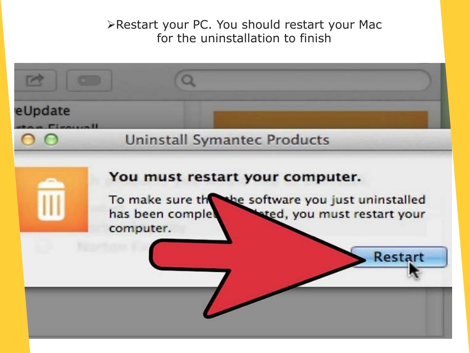Viewport: 470px width, 353px height.
Task: Click the orange banner in the background window
Action: (x=320, y=120)
